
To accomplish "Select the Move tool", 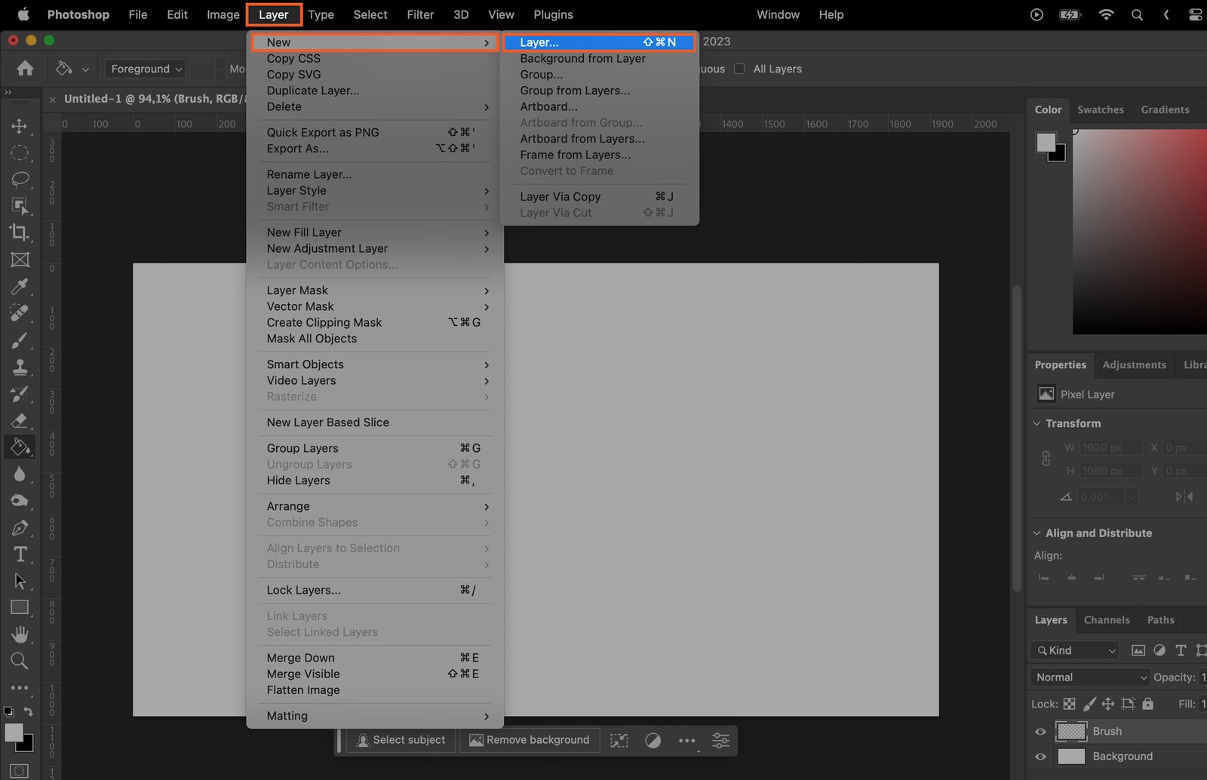I will [20, 126].
